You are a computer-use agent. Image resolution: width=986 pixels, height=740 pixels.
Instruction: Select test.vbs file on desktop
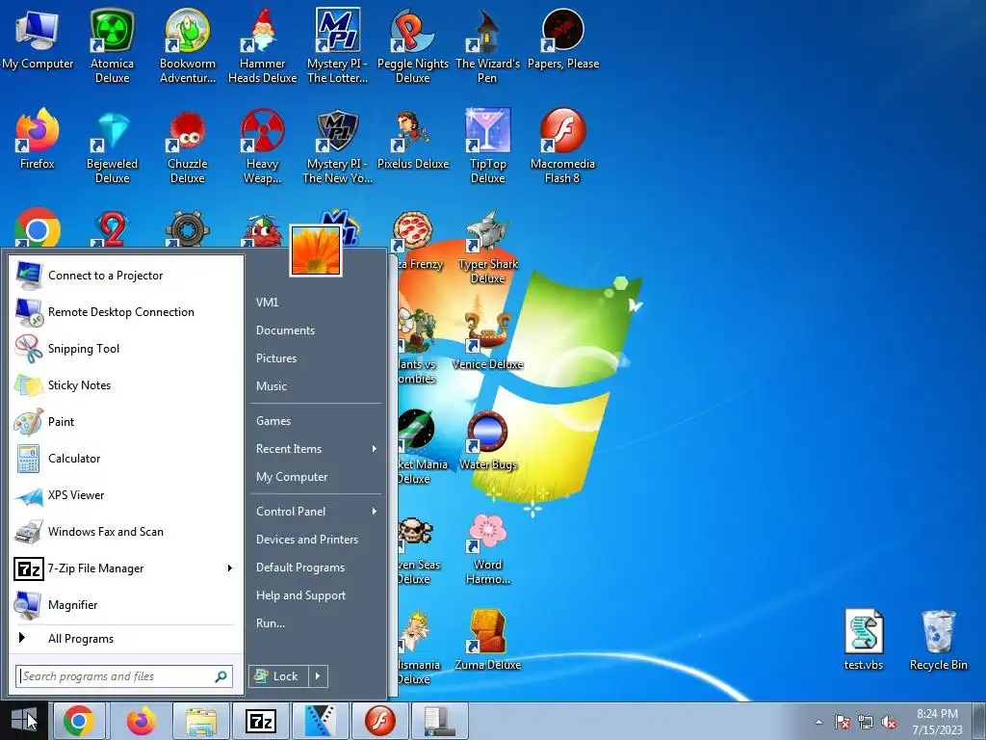tap(864, 640)
